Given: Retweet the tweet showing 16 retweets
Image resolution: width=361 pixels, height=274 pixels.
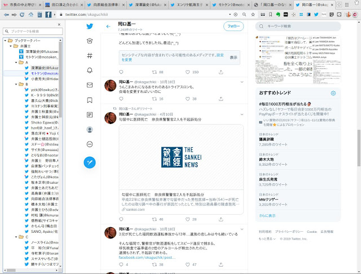Looking at the screenshot, I should point(154,99).
